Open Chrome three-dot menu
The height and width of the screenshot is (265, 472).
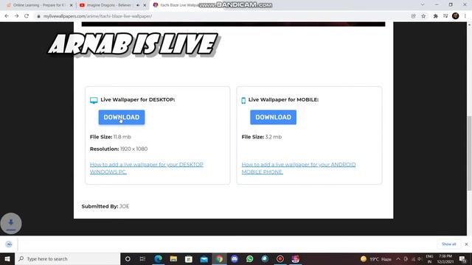click(x=465, y=16)
